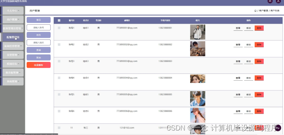This screenshot has height=135, width=284.
Task: Click the 查询 search button
Action: pos(39,50)
